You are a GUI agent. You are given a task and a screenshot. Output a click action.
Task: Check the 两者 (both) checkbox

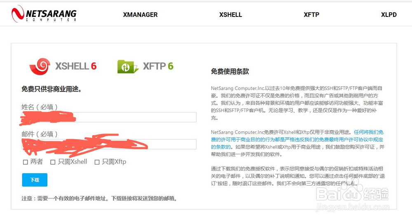[x=26, y=162]
